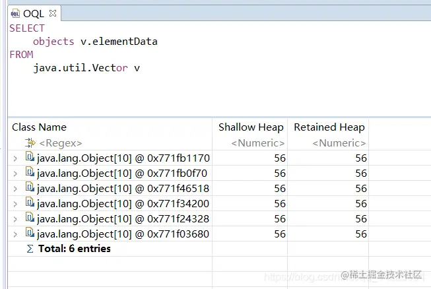Sort by Retained Heap column header
This screenshot has width=431, height=289.
tap(329, 127)
